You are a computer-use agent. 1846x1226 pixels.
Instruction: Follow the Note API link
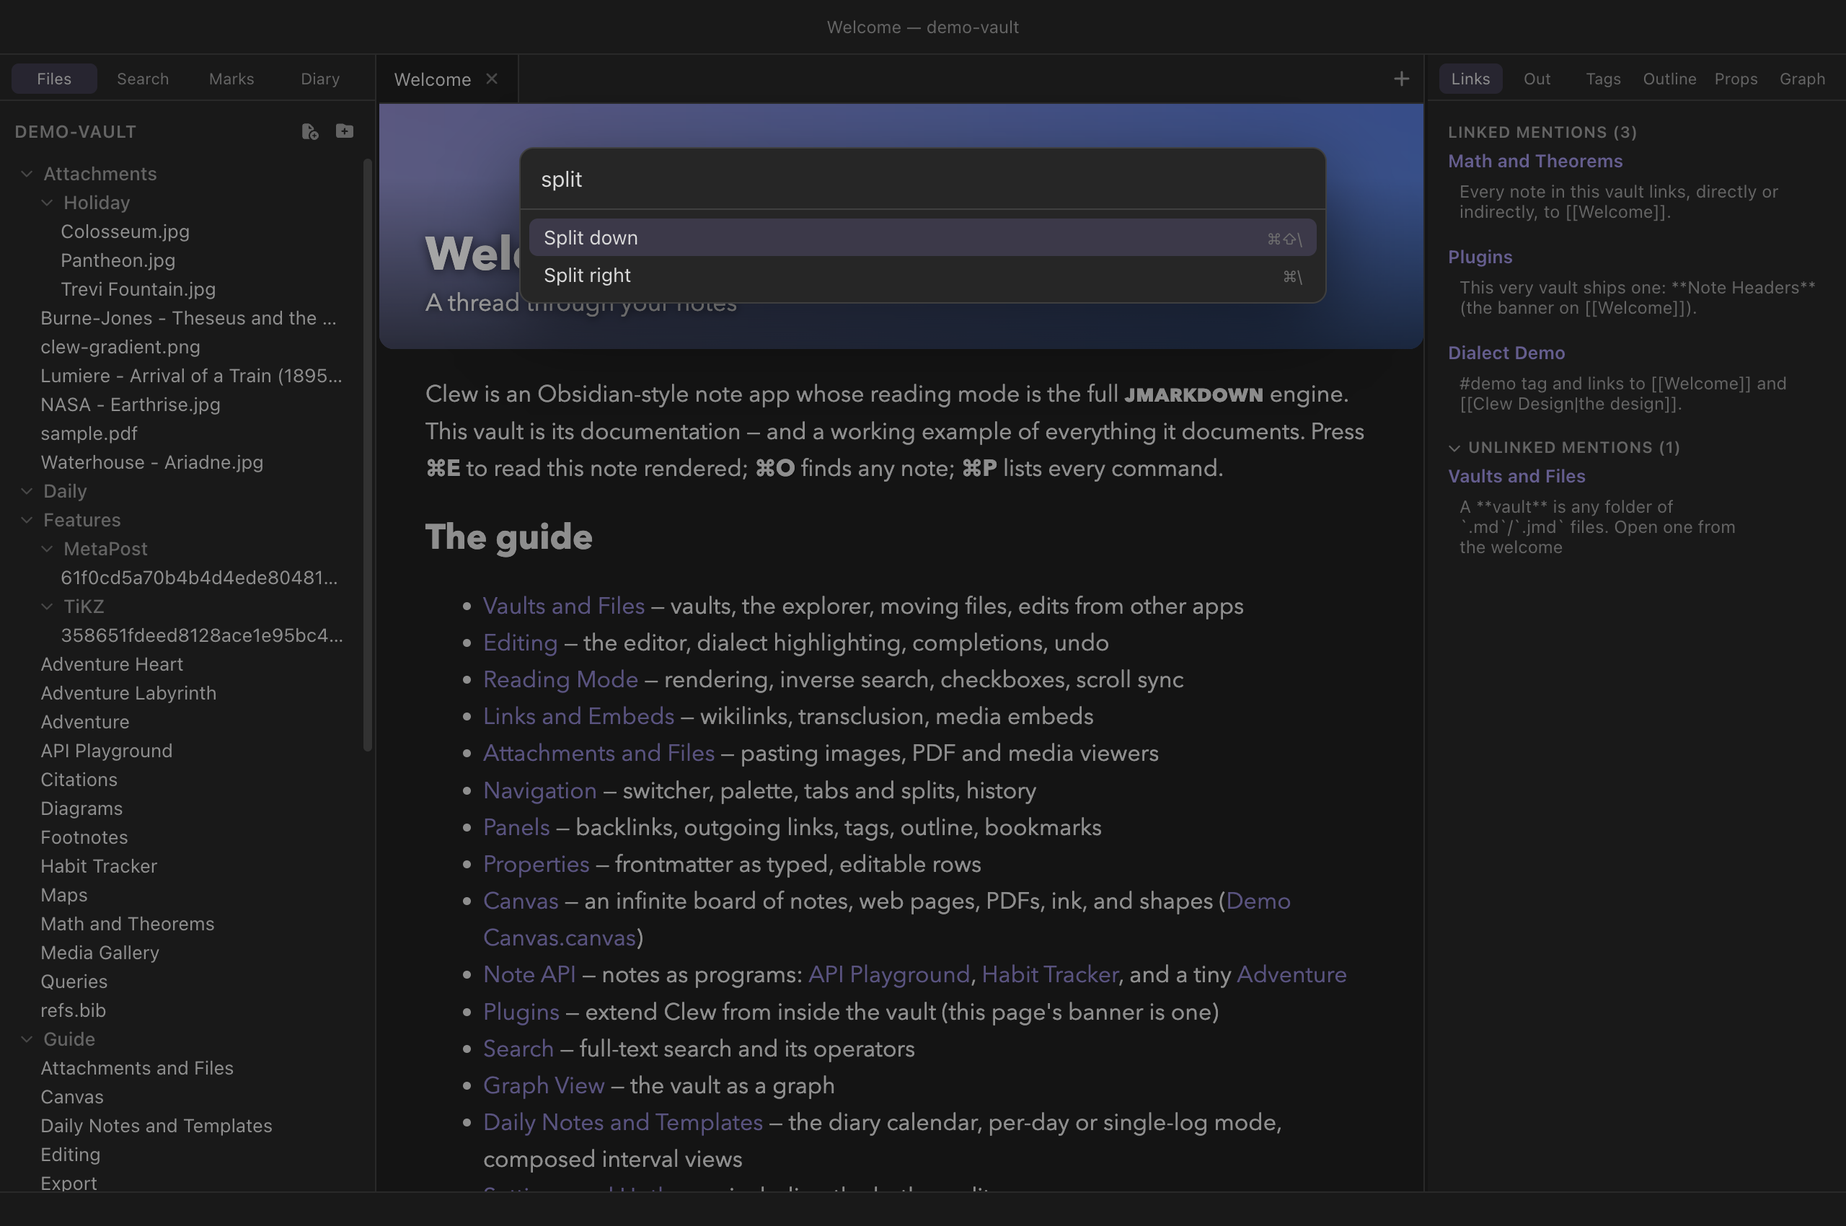pos(529,974)
